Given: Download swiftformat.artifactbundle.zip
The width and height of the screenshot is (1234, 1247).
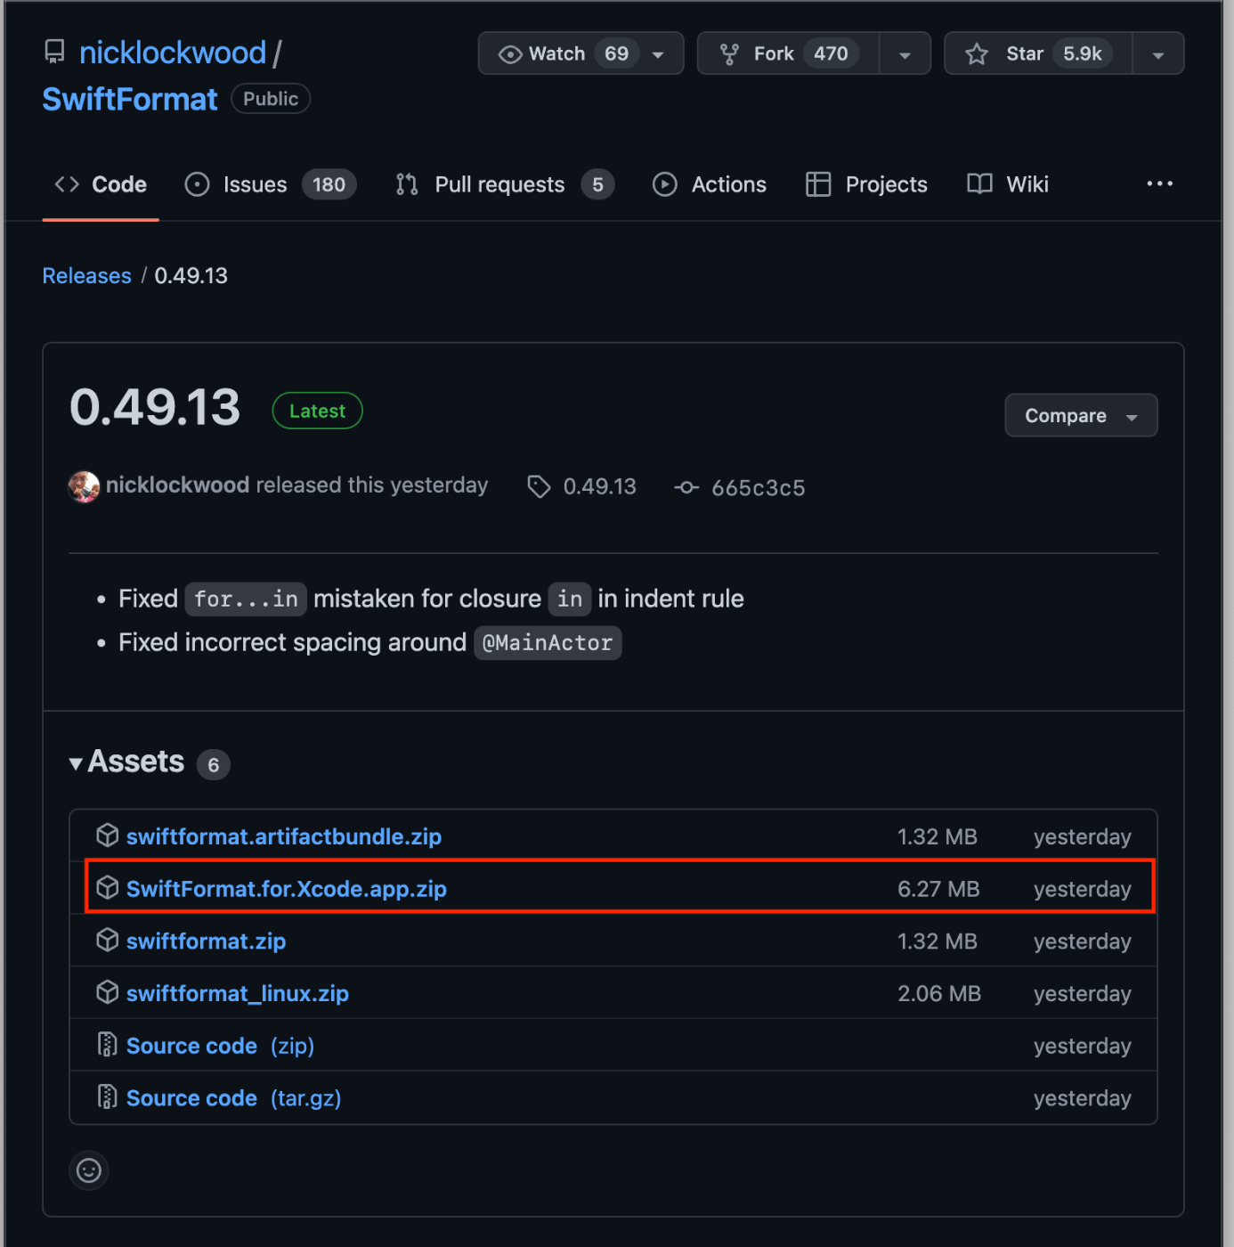Looking at the screenshot, I should (x=283, y=837).
